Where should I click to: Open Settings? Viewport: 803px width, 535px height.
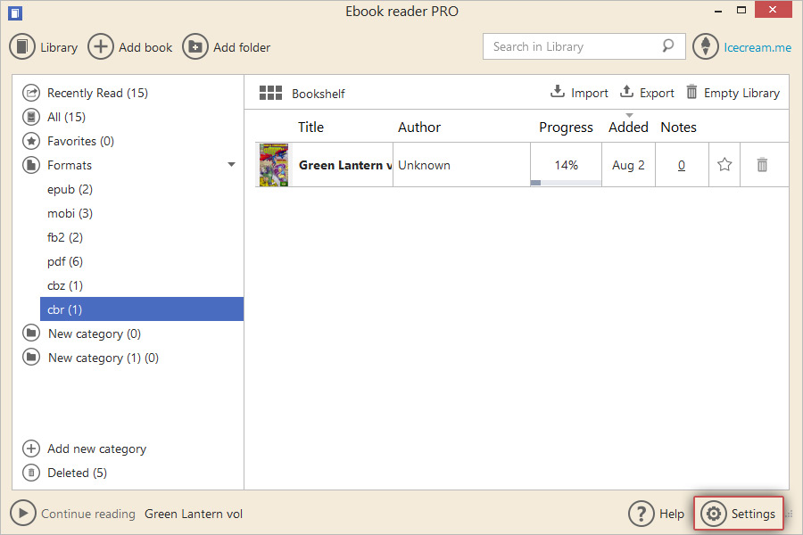point(739,514)
